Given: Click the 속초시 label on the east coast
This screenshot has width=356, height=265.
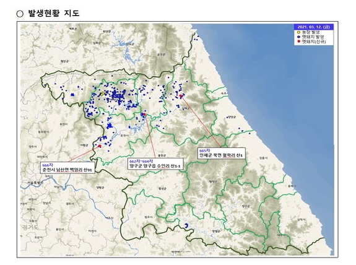Looking at the screenshot, I should click(x=225, y=93).
